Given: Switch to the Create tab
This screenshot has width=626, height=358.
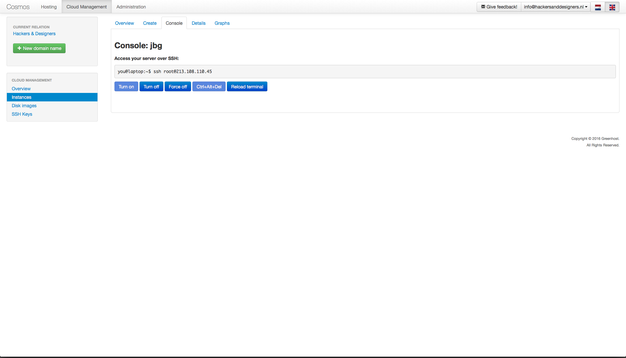Looking at the screenshot, I should [150, 23].
